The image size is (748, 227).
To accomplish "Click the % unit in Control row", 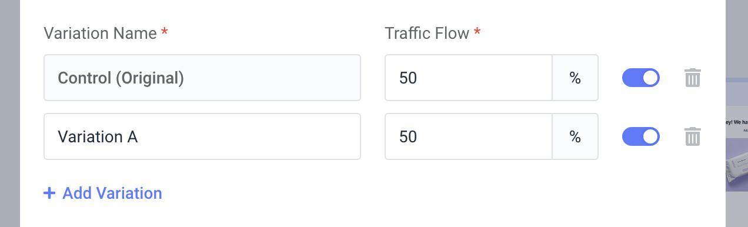I will (575, 78).
